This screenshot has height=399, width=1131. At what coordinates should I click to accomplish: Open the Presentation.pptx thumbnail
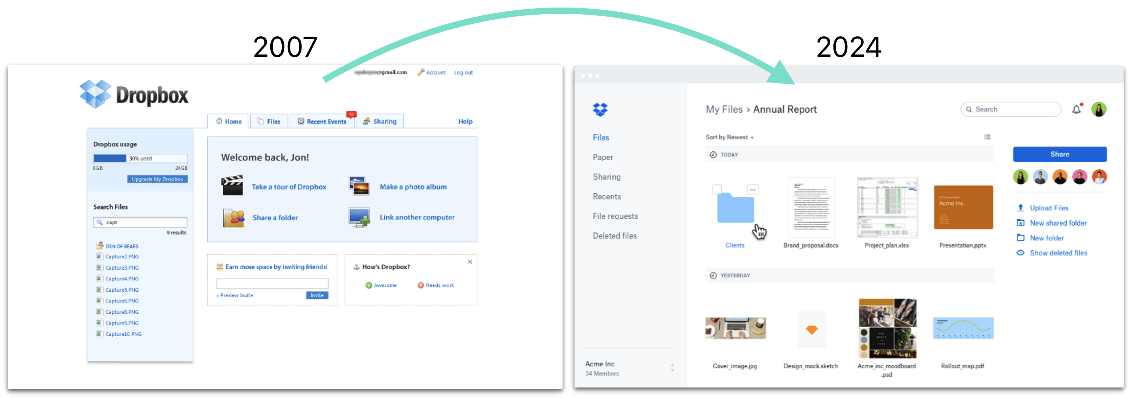click(x=963, y=207)
